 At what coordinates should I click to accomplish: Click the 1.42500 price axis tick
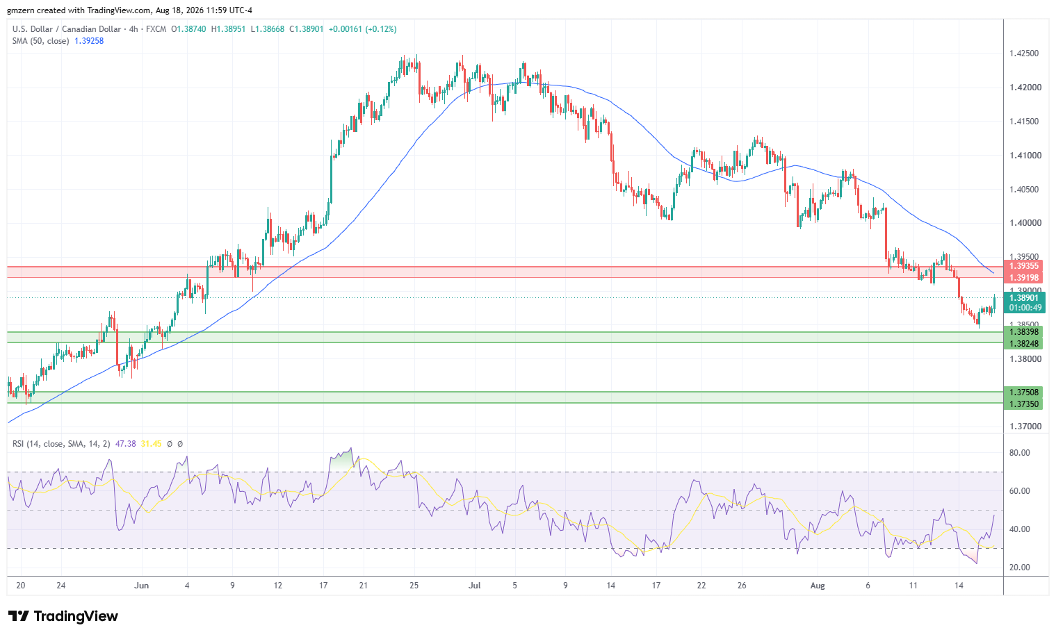1024,53
